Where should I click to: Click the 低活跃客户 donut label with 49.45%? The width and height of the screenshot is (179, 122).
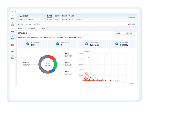[x=27, y=64]
